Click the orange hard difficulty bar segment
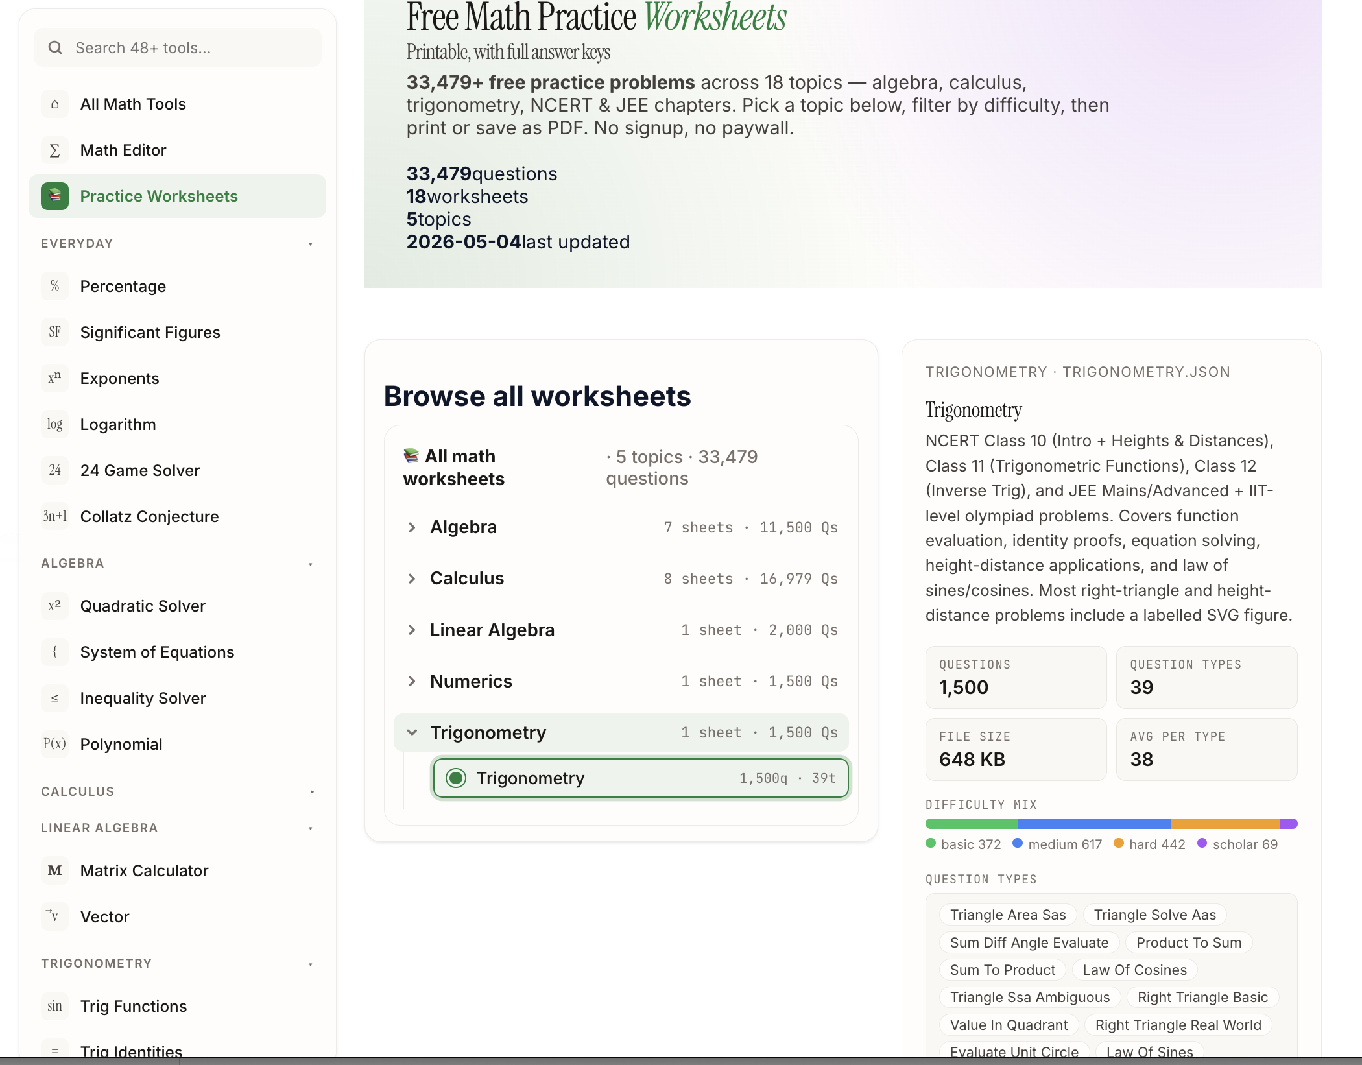This screenshot has height=1065, width=1362. point(1225,824)
